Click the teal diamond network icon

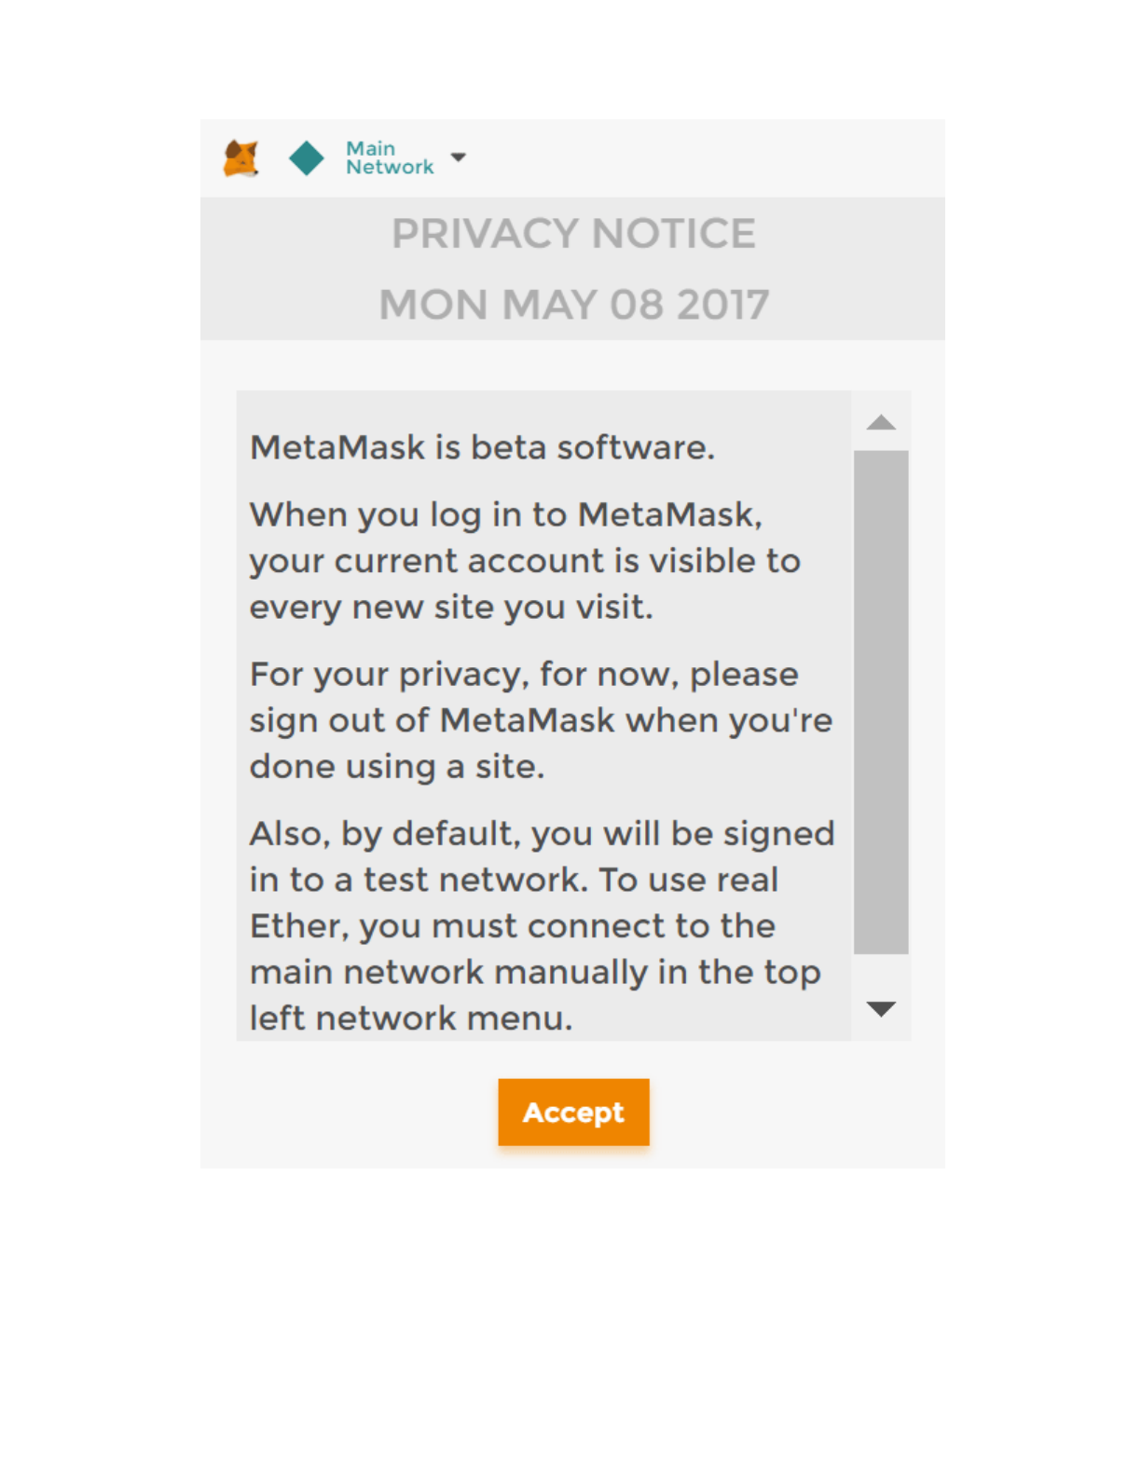[x=306, y=158]
